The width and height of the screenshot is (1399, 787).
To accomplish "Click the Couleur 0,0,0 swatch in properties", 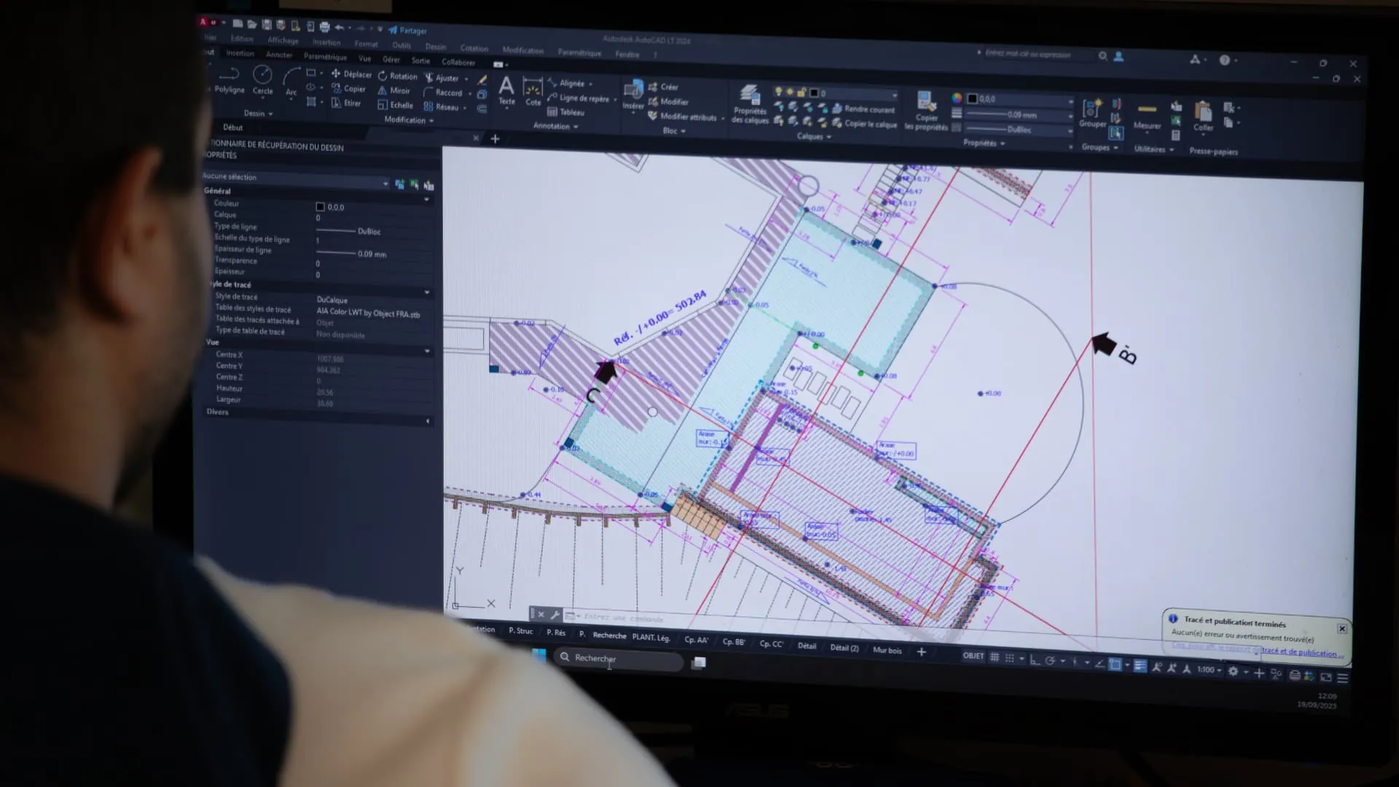I will click(x=320, y=207).
